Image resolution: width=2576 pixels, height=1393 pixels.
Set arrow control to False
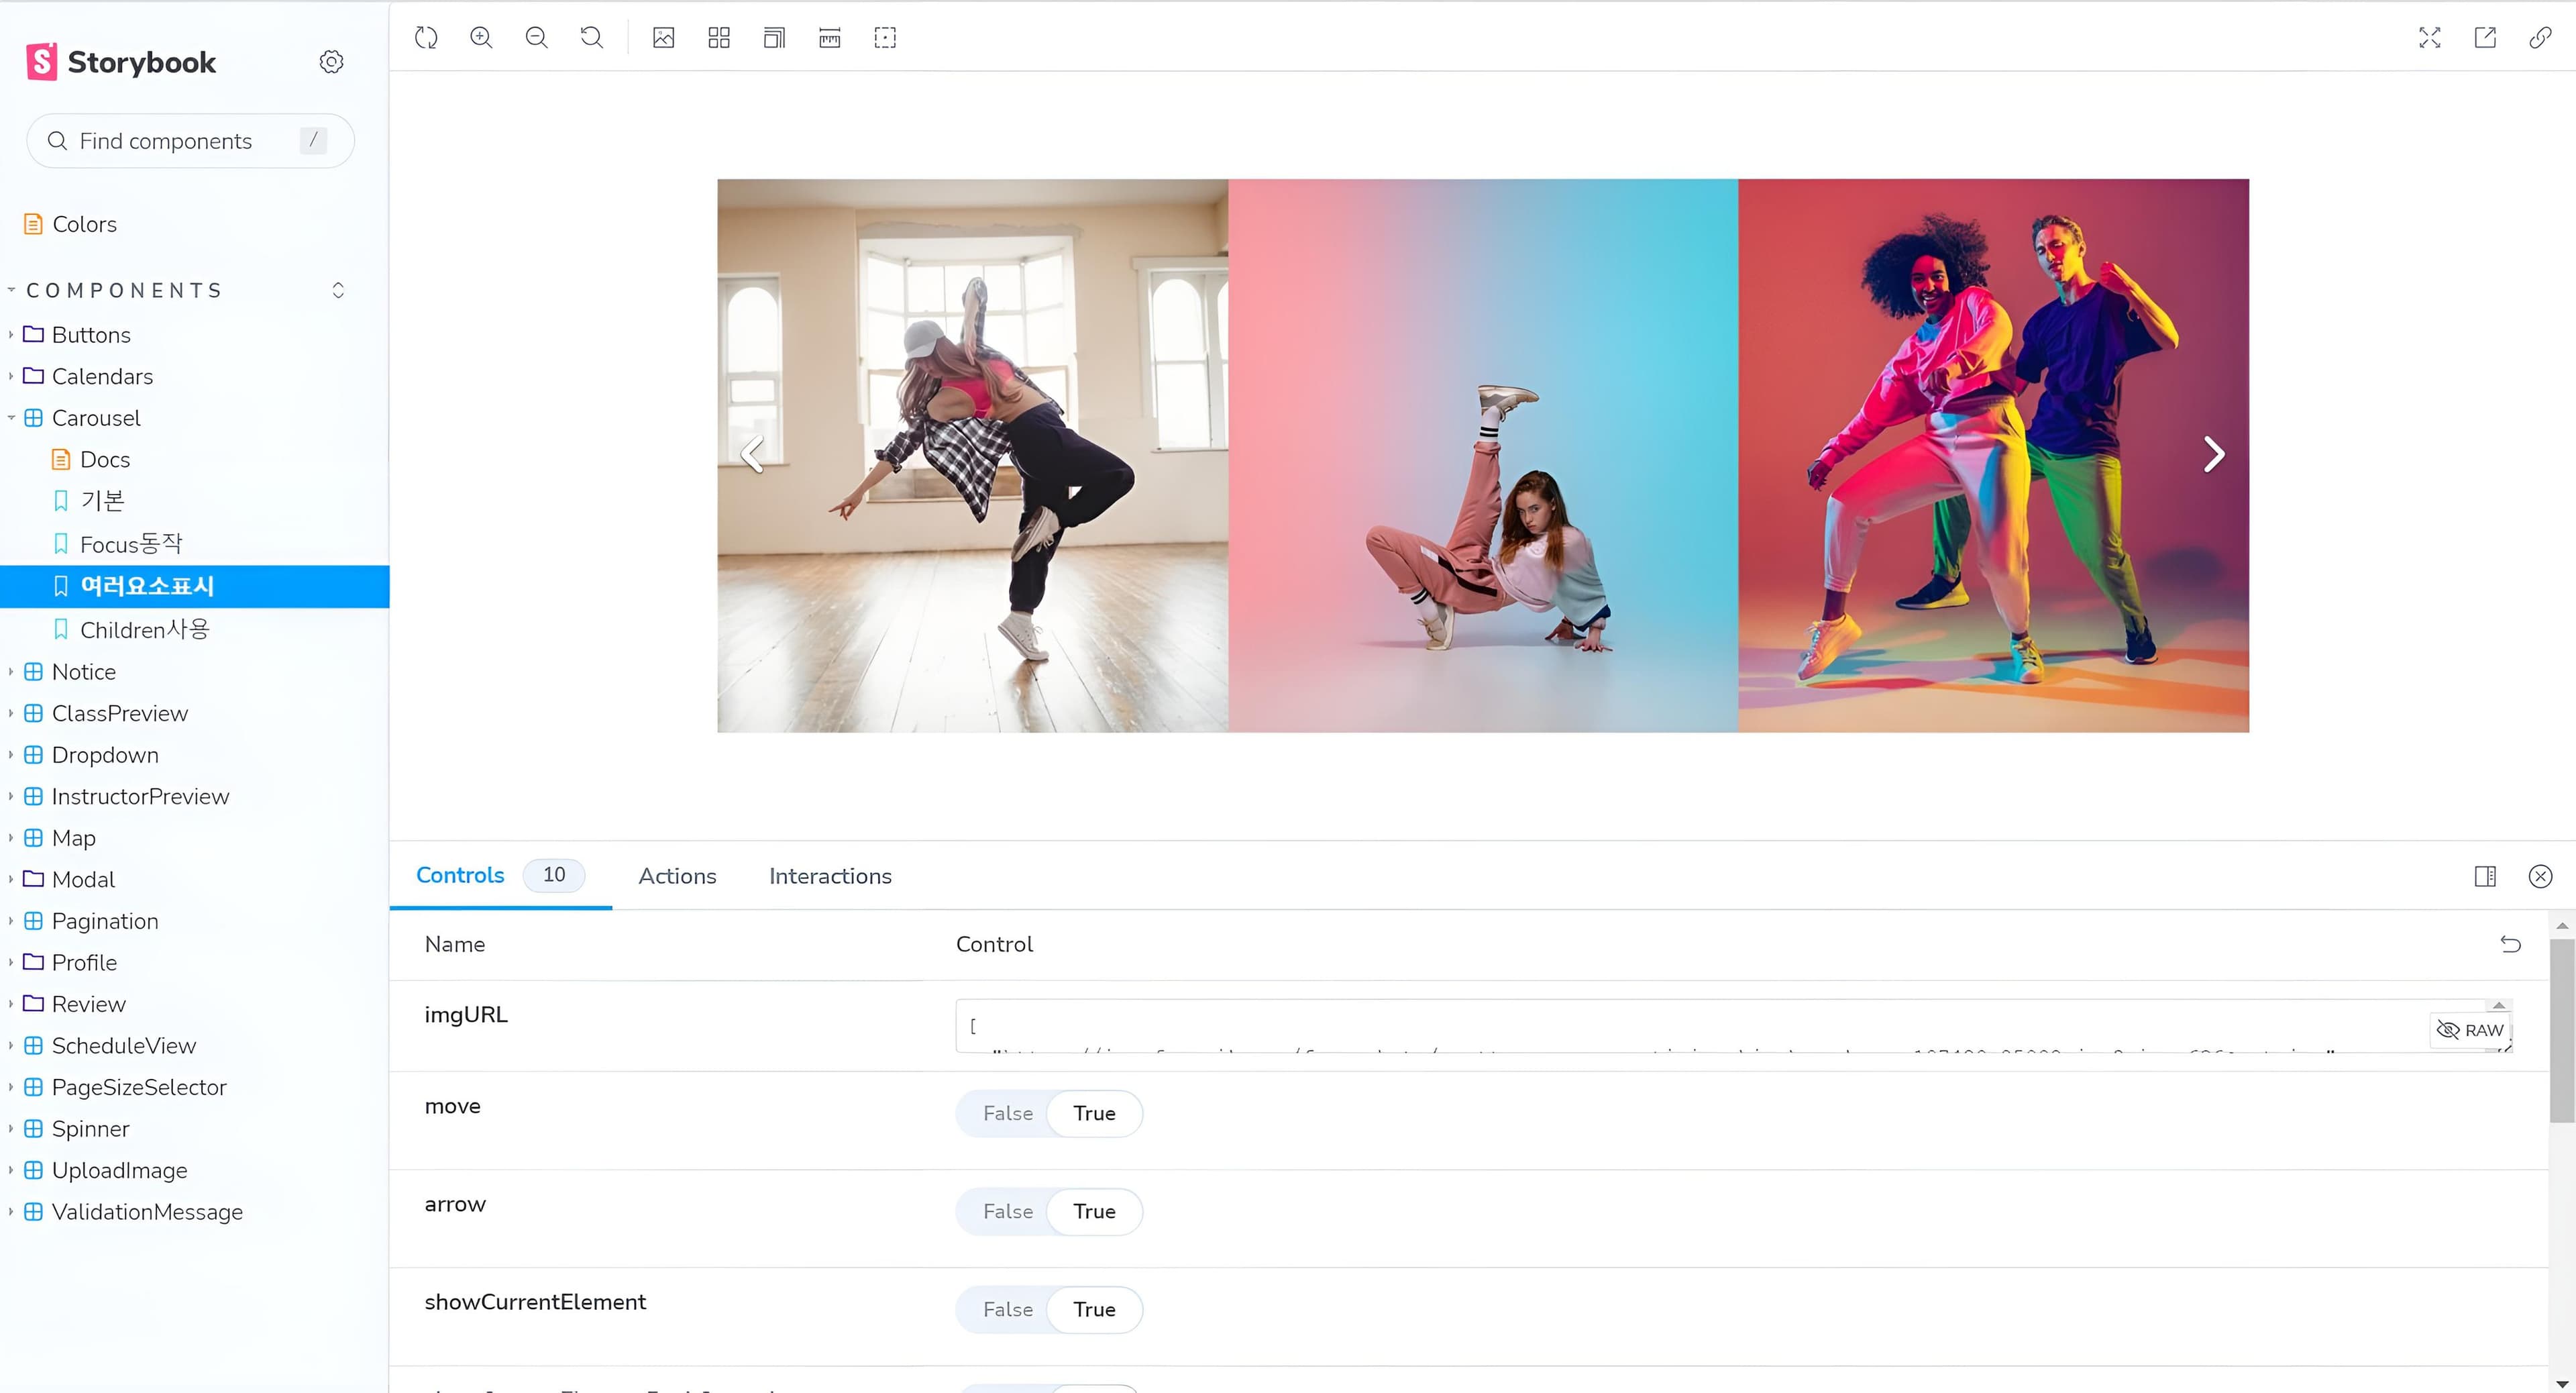click(x=1007, y=1211)
